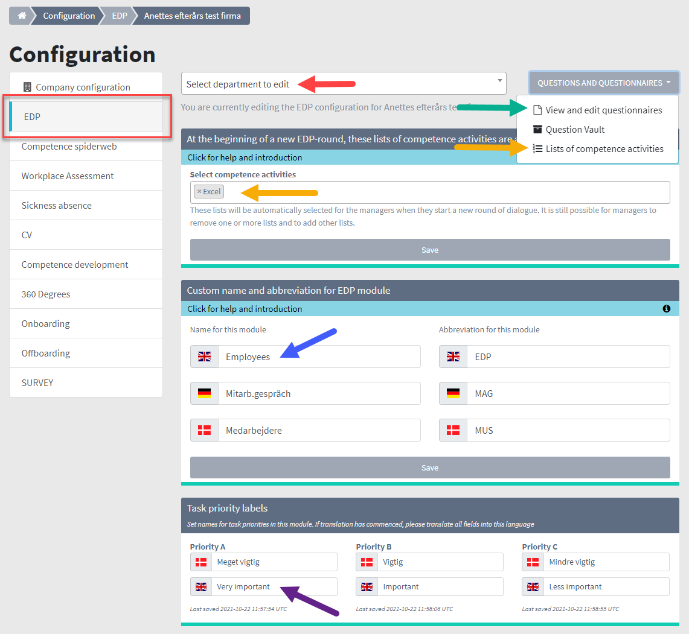Click the German flag beside Mitarb.gespräch
Screen dimensions: 689x634
click(x=204, y=393)
